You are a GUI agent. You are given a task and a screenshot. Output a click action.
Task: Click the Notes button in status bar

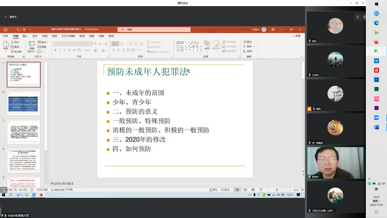(214, 190)
